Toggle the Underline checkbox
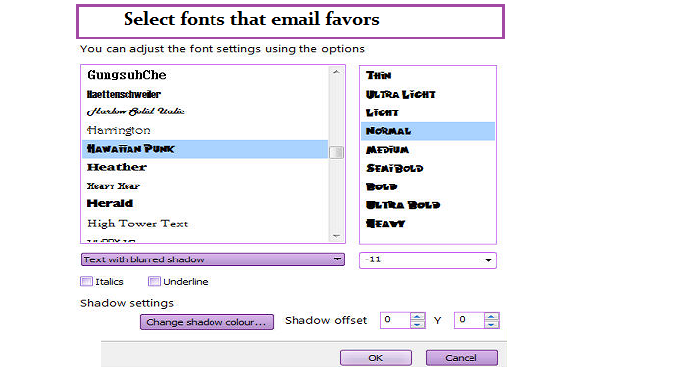The width and height of the screenshot is (683, 370). (x=154, y=282)
